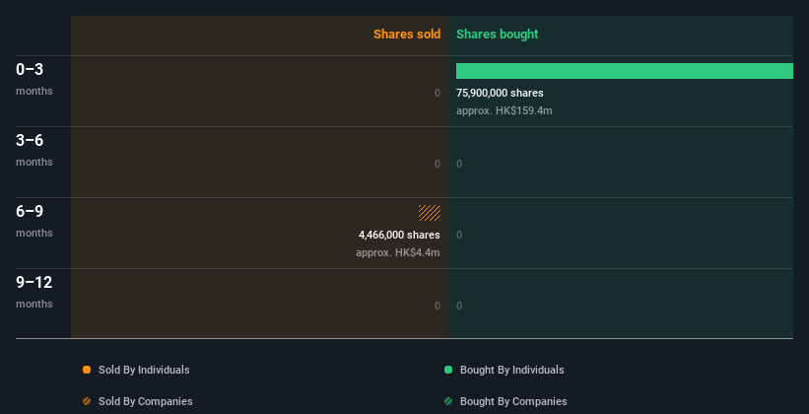Click the 0 sold value in 0–3 months row

[x=438, y=93]
